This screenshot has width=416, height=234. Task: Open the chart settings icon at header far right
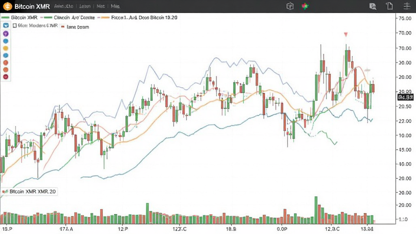tap(407, 6)
